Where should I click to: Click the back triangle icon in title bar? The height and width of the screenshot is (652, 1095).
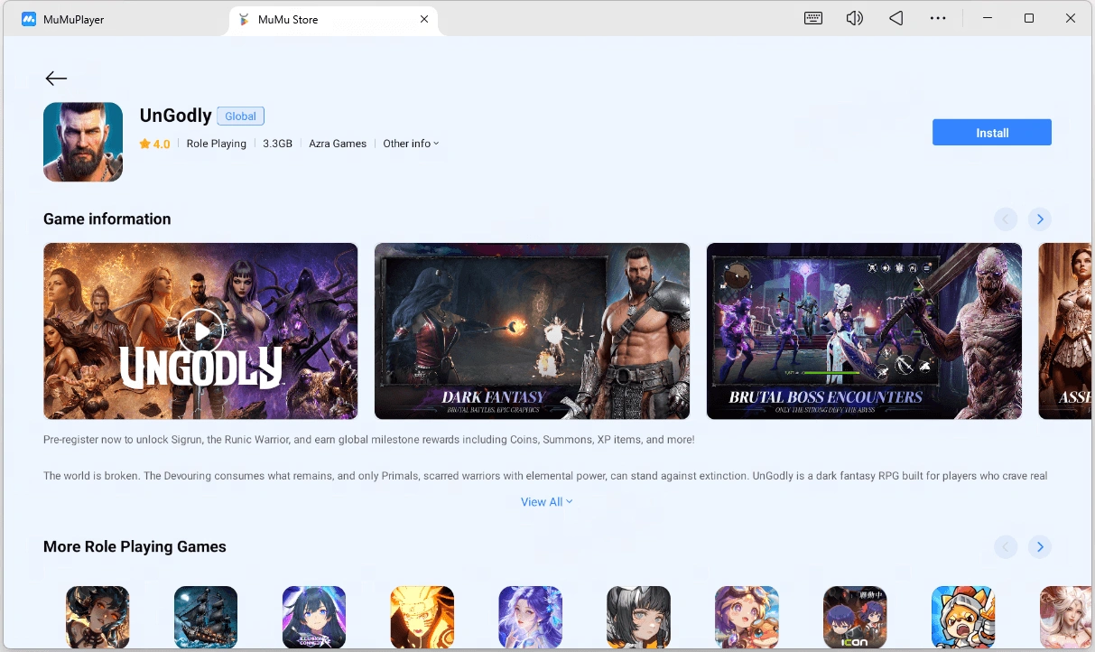(x=895, y=18)
